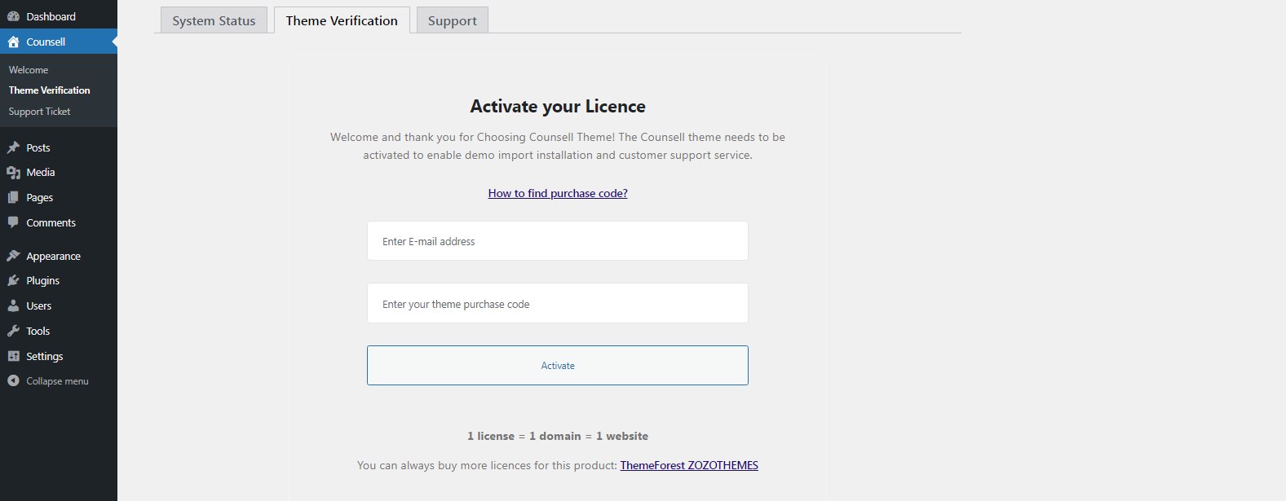Click the Counsell house icon
Screen dimensions: 1286x501
pos(13,42)
